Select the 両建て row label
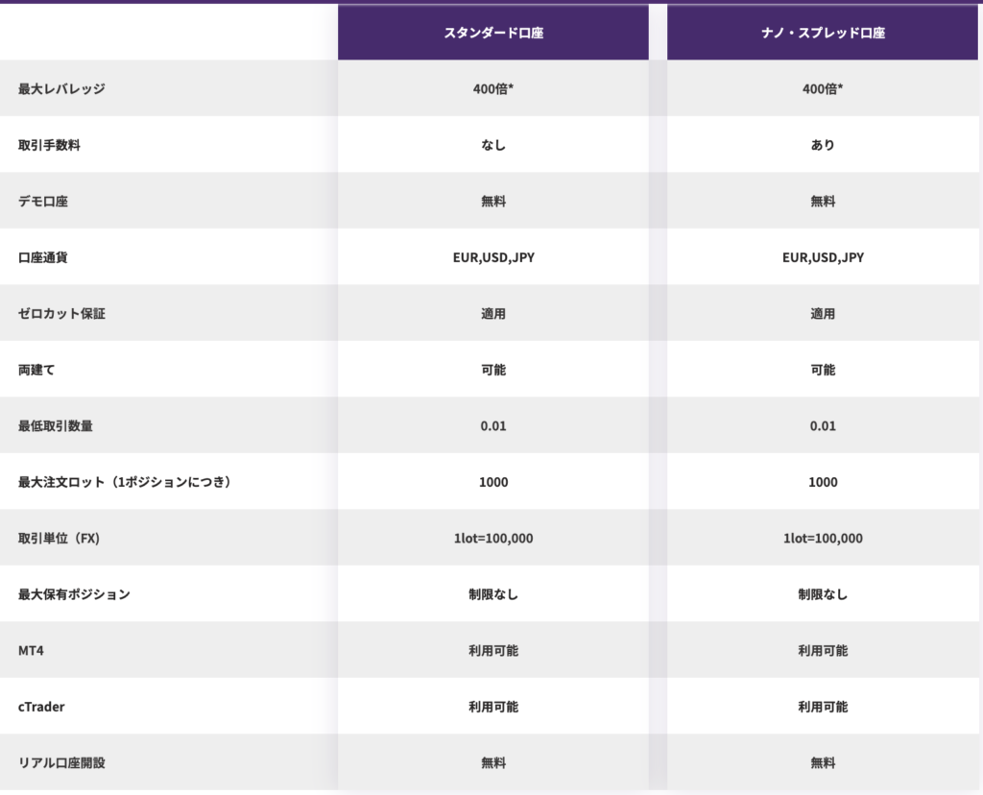 pyautogui.click(x=36, y=370)
